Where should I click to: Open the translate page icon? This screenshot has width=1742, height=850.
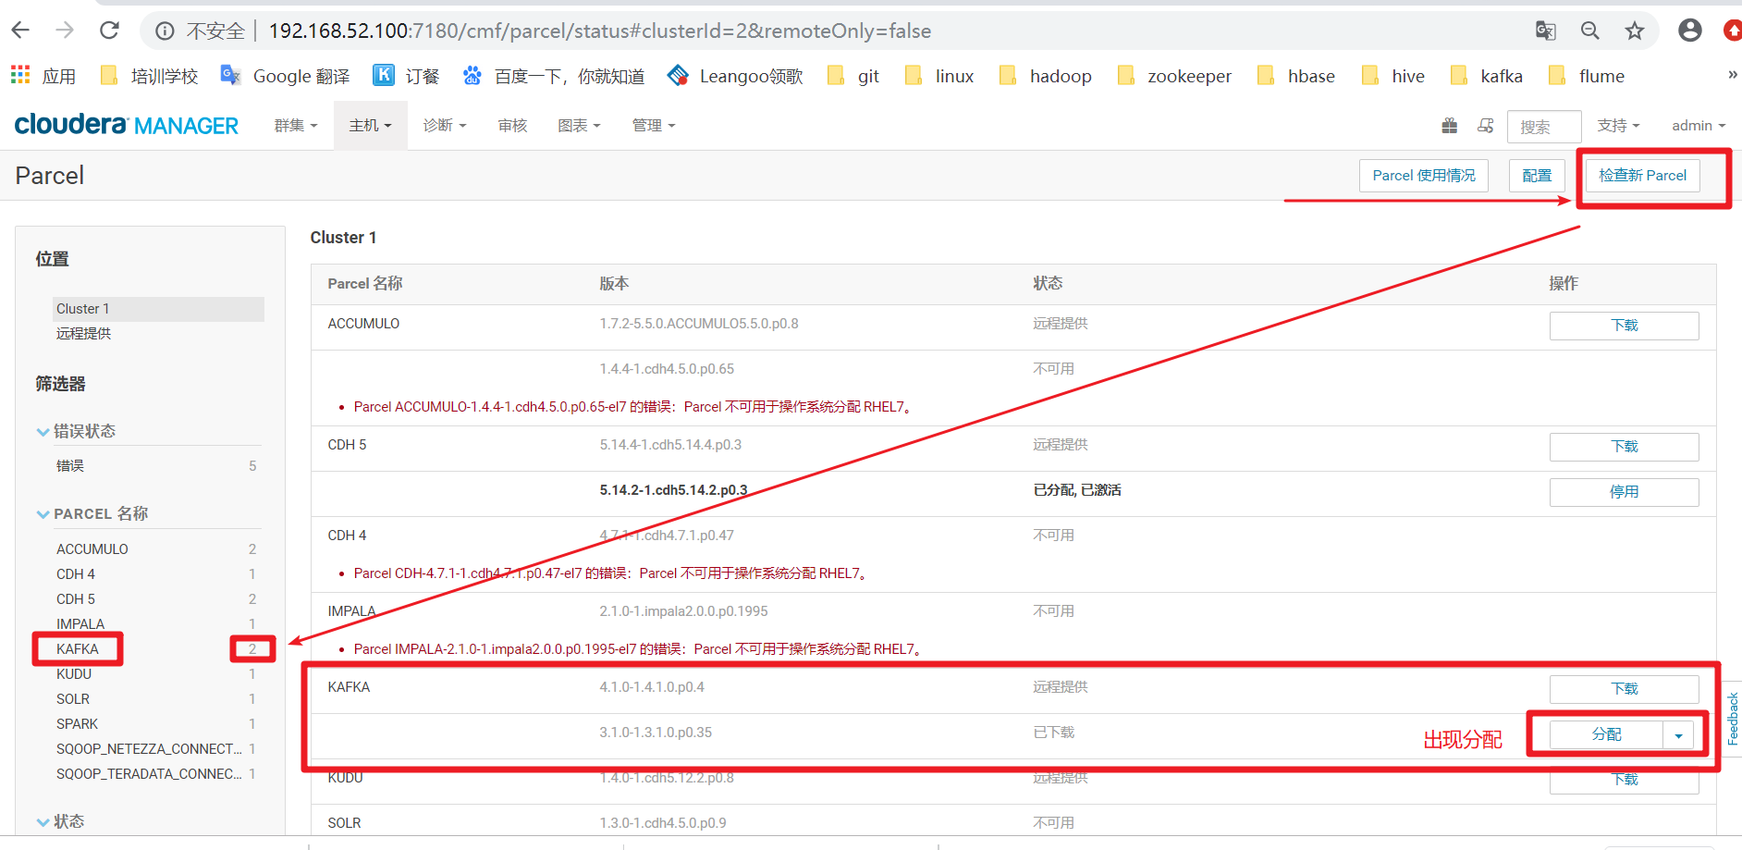[1545, 31]
